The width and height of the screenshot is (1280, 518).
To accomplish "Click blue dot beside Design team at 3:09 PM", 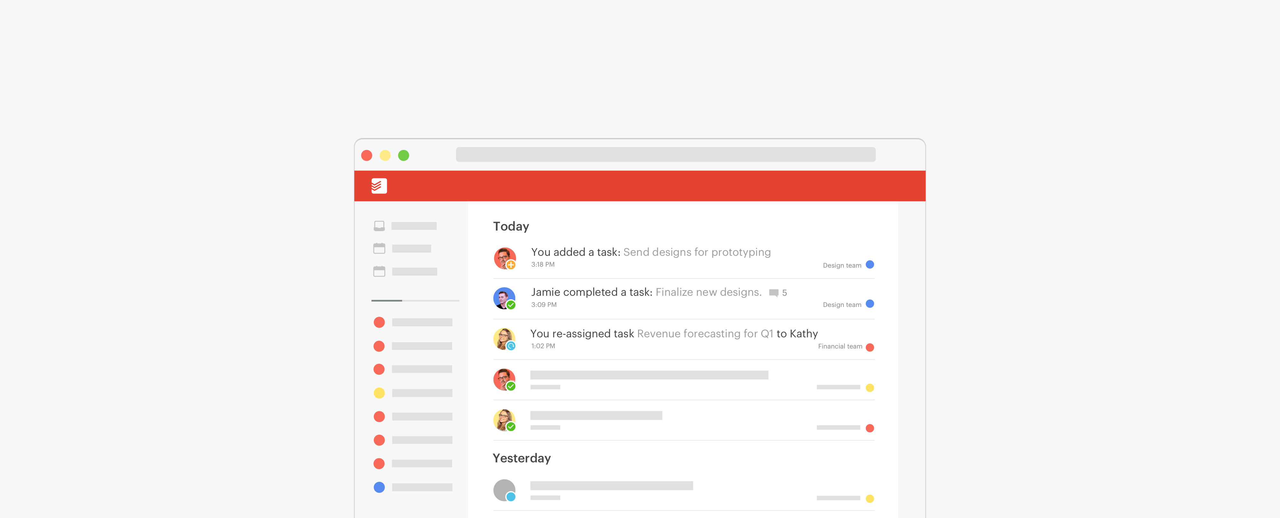I will (869, 303).
